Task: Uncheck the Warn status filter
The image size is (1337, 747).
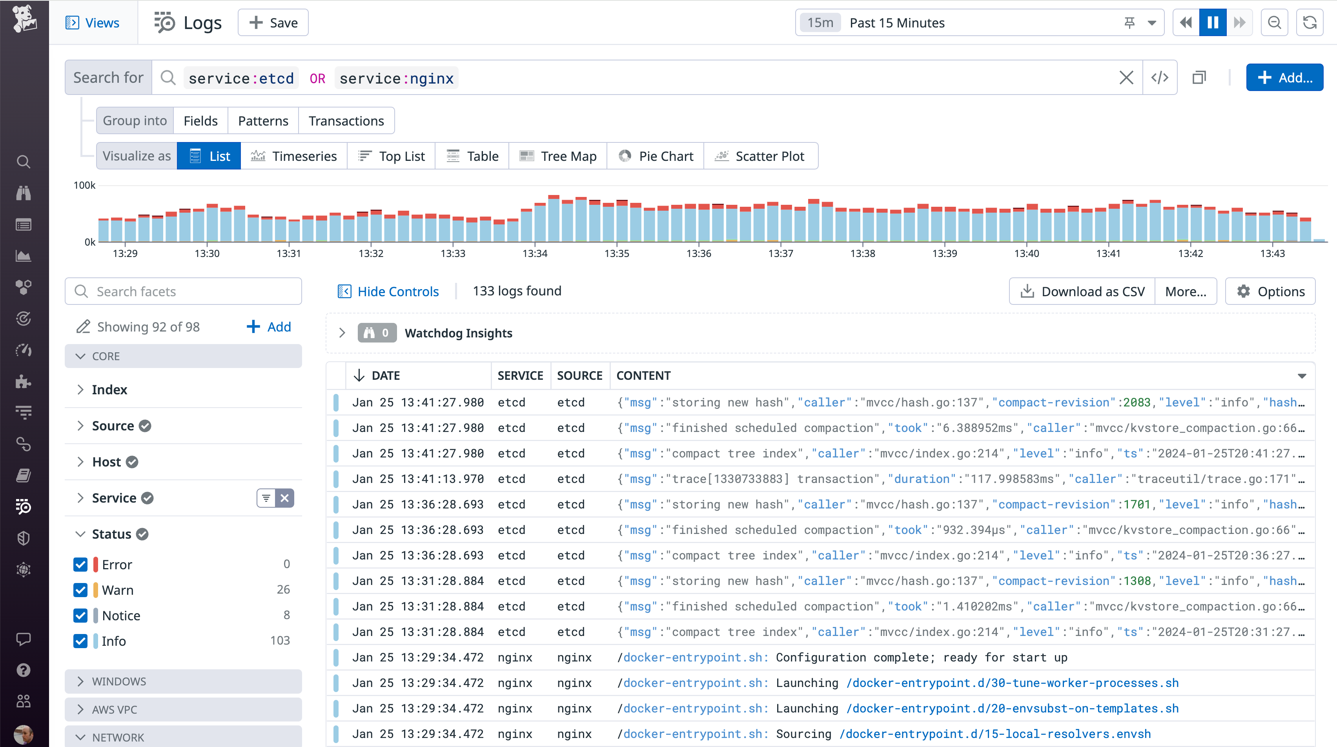Action: click(x=80, y=590)
